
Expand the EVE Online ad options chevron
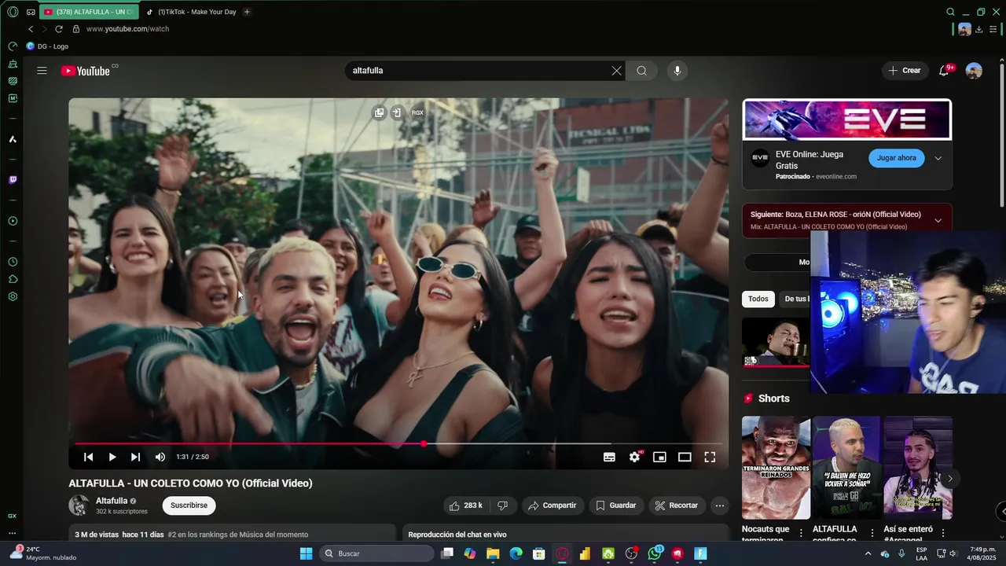tap(938, 158)
